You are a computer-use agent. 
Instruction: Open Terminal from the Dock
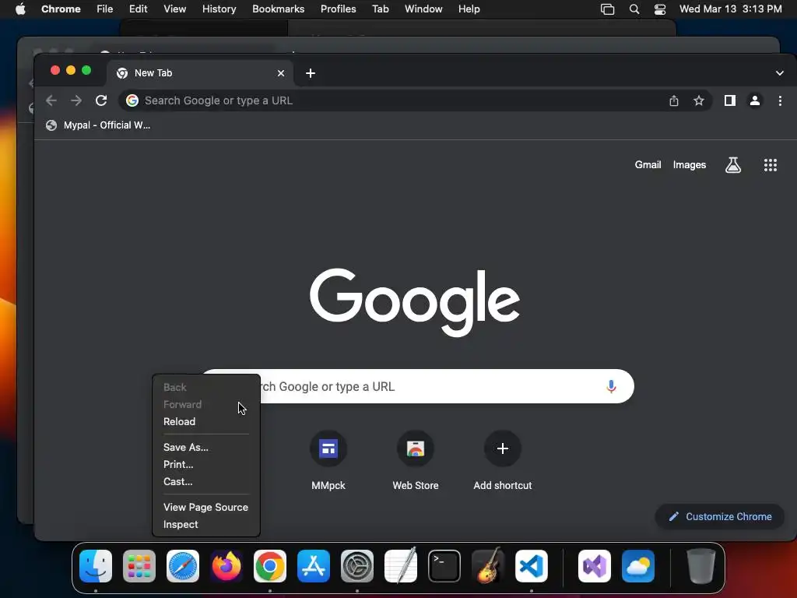(x=444, y=566)
